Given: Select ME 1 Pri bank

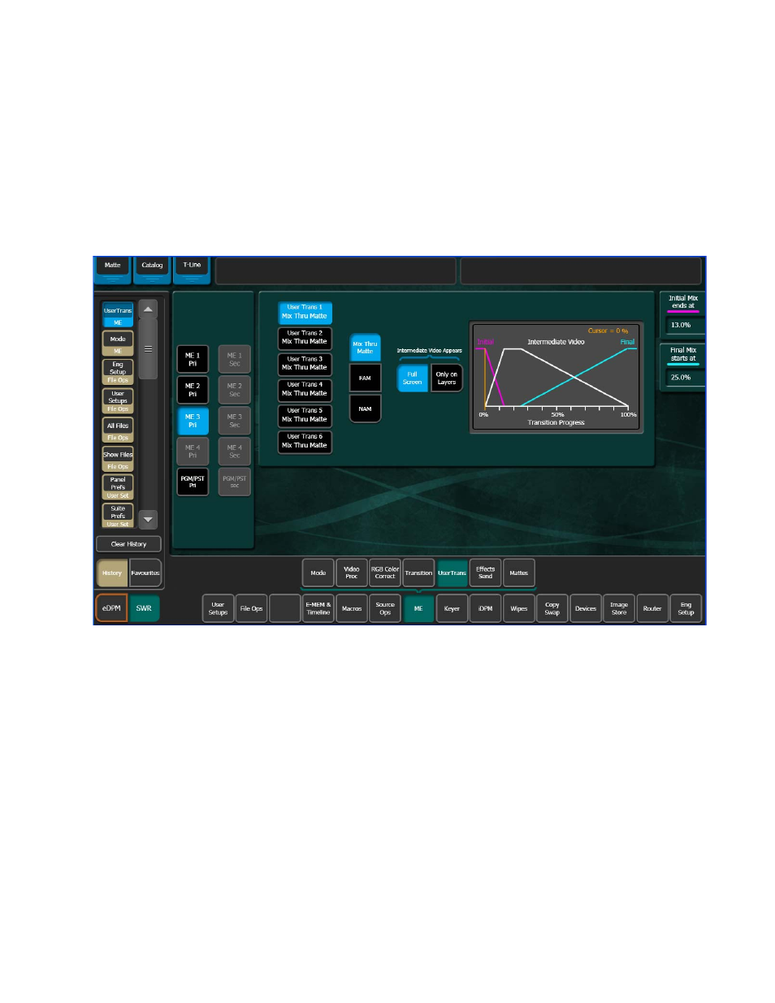Looking at the screenshot, I should coord(193,359).
